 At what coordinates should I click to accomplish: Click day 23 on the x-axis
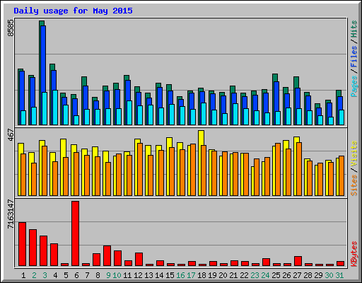click(255, 275)
